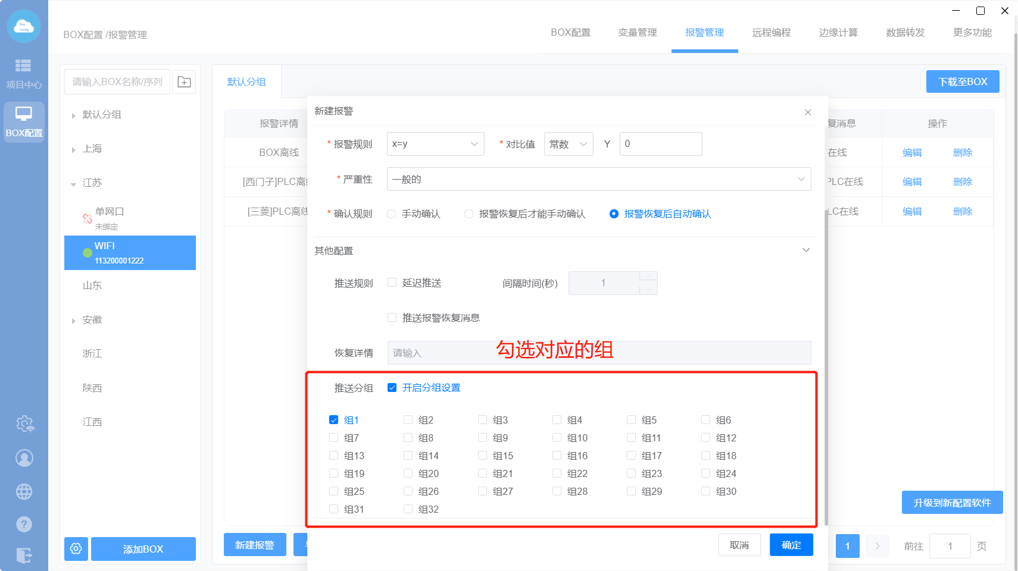The height and width of the screenshot is (571, 1018).
Task: Collapse the 其他配置 section chevron
Action: (806, 250)
